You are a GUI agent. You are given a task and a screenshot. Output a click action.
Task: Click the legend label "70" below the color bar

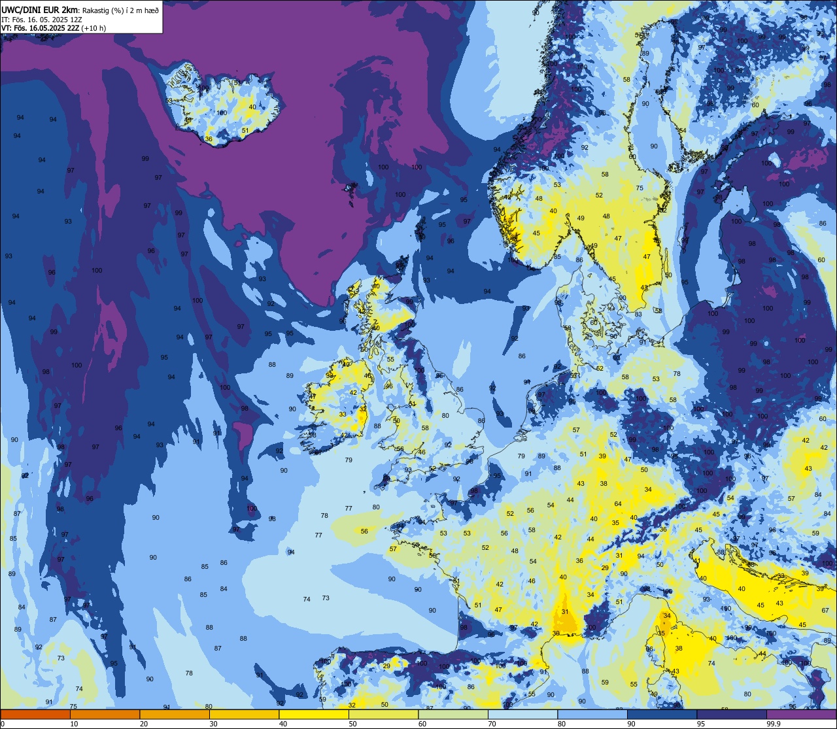(x=492, y=724)
